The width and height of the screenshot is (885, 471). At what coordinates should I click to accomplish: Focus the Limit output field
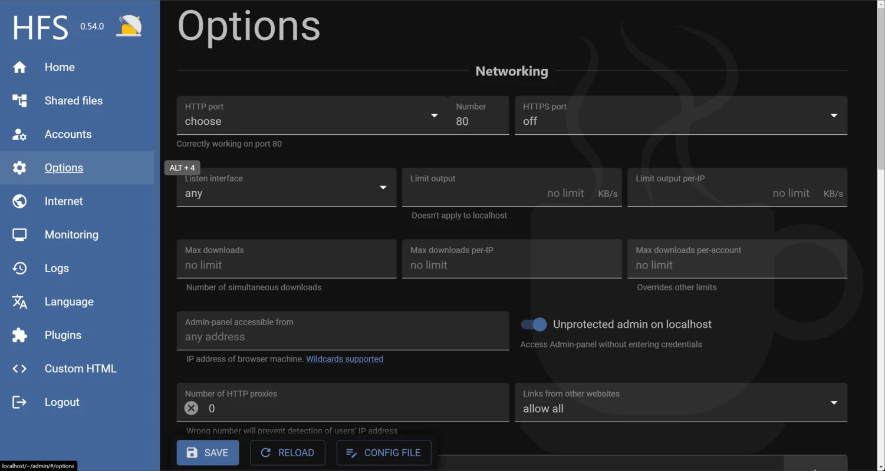coord(512,187)
